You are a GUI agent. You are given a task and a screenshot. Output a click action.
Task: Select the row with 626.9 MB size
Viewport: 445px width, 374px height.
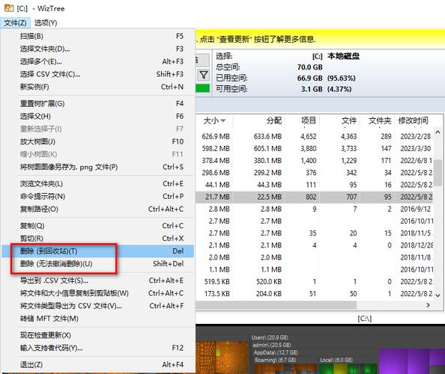coord(315,136)
